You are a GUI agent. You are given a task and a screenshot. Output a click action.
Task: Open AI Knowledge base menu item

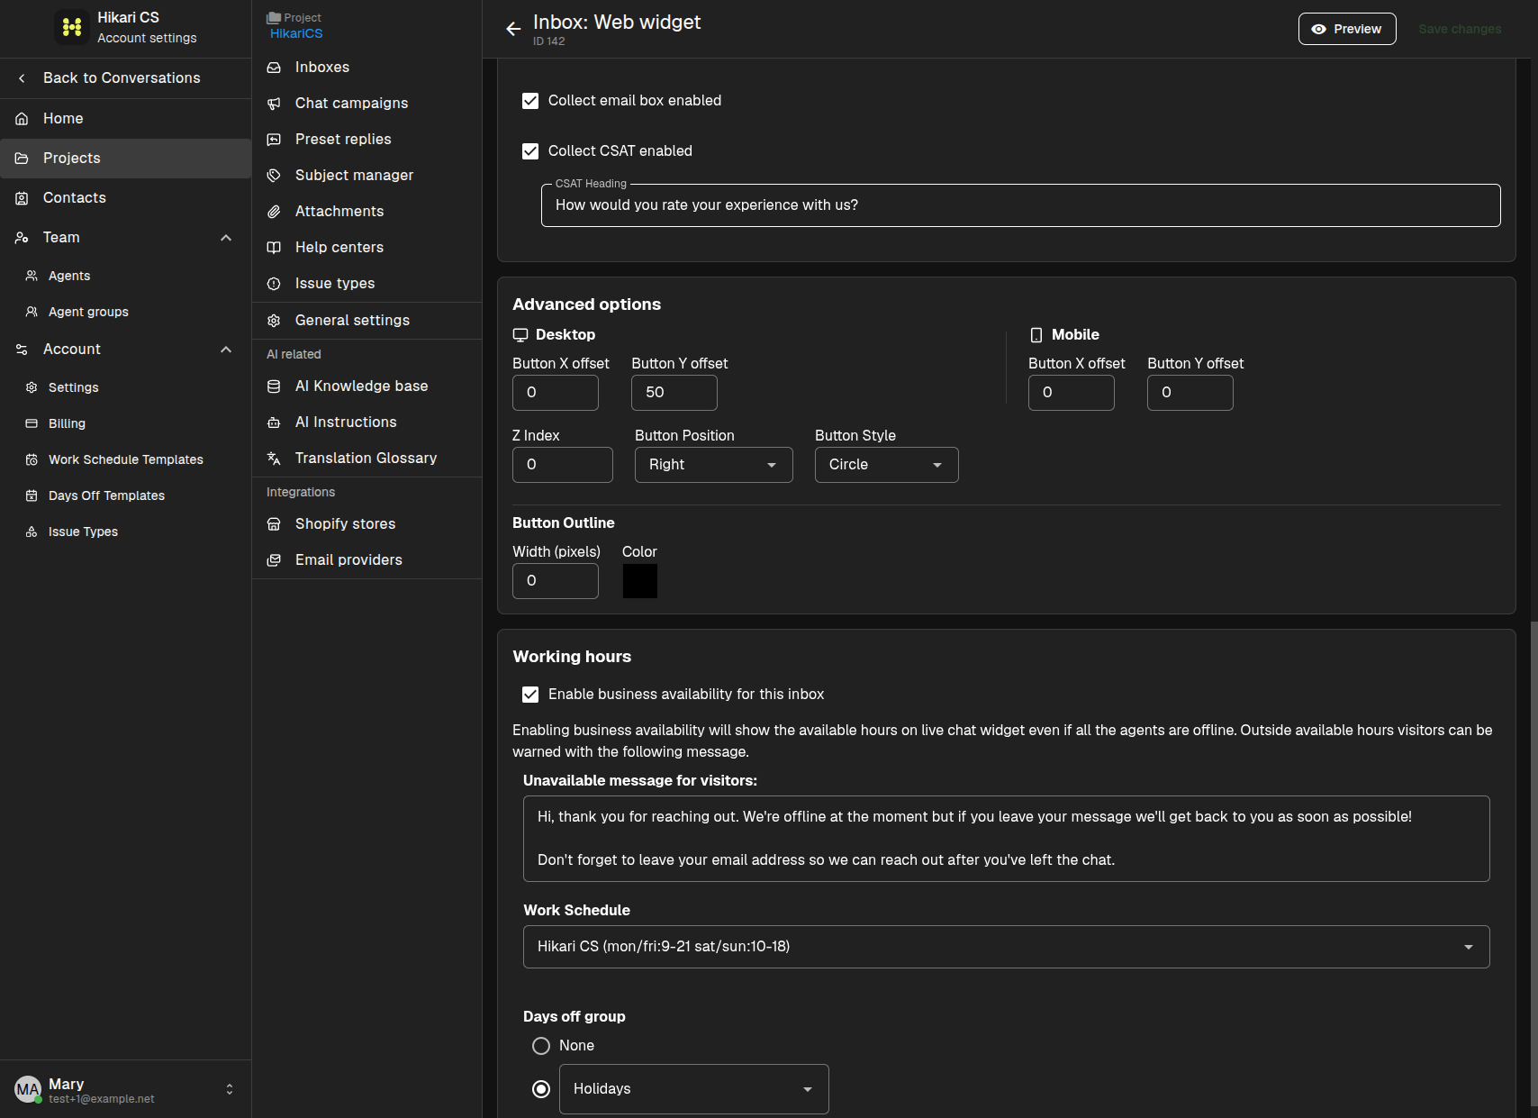[366, 386]
